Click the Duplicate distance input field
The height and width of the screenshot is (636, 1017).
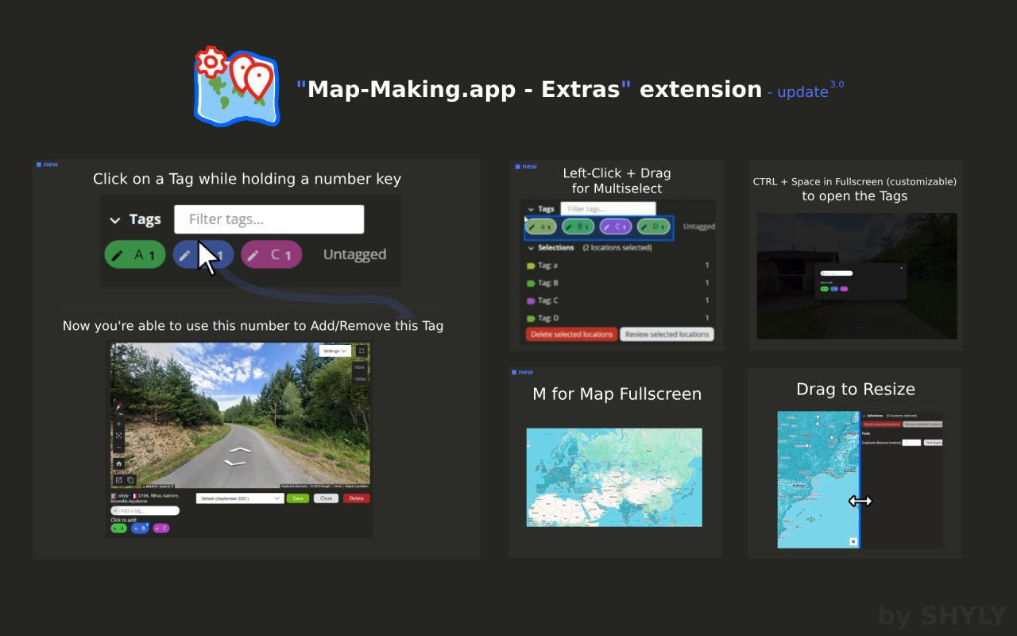pos(911,443)
